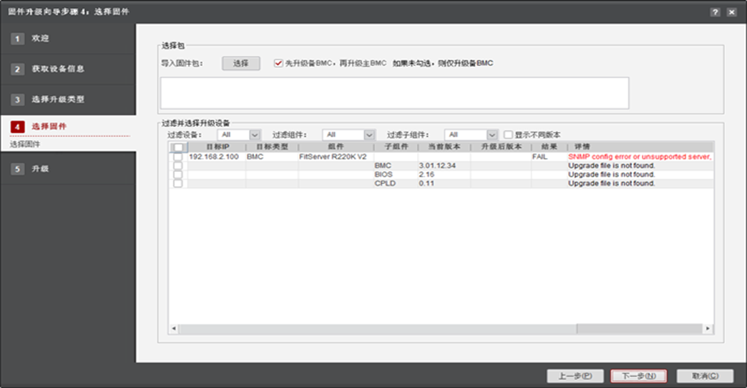Click the 选择 button to import firmware package

click(x=241, y=64)
